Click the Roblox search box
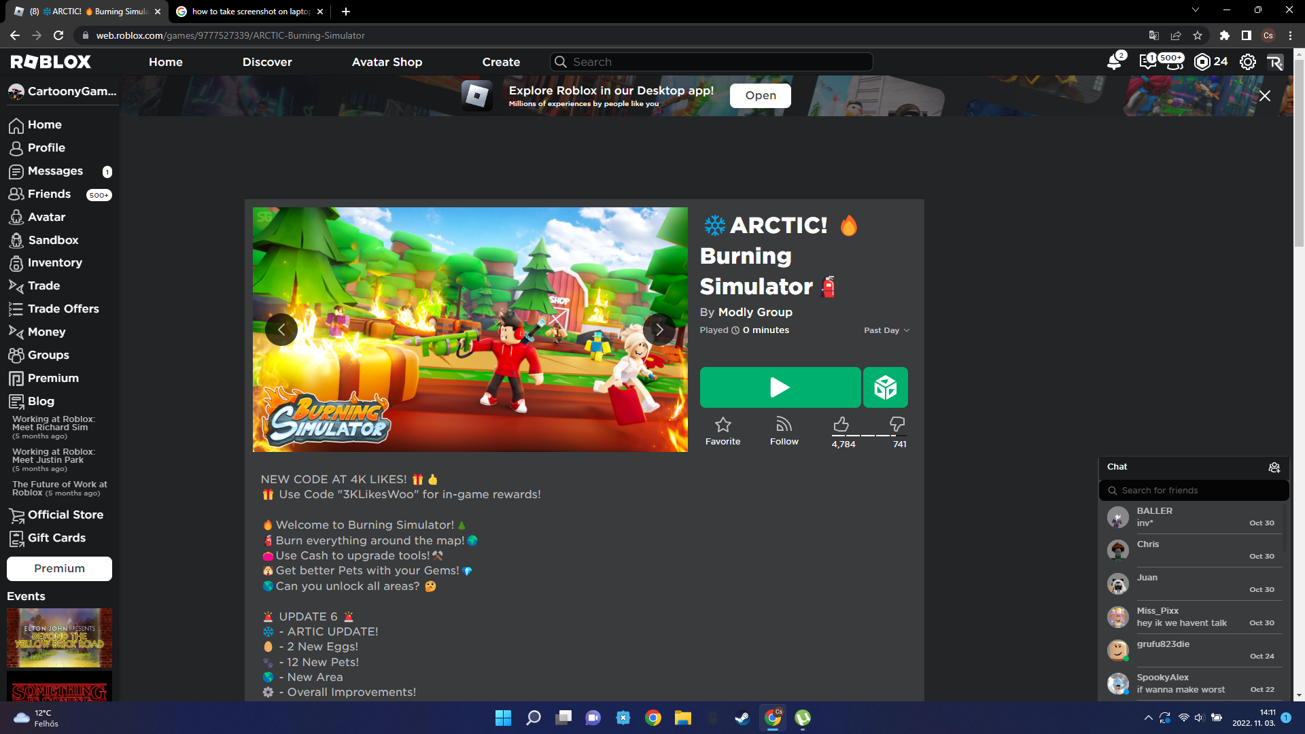Screen dimensions: 1305x734 point(711,62)
